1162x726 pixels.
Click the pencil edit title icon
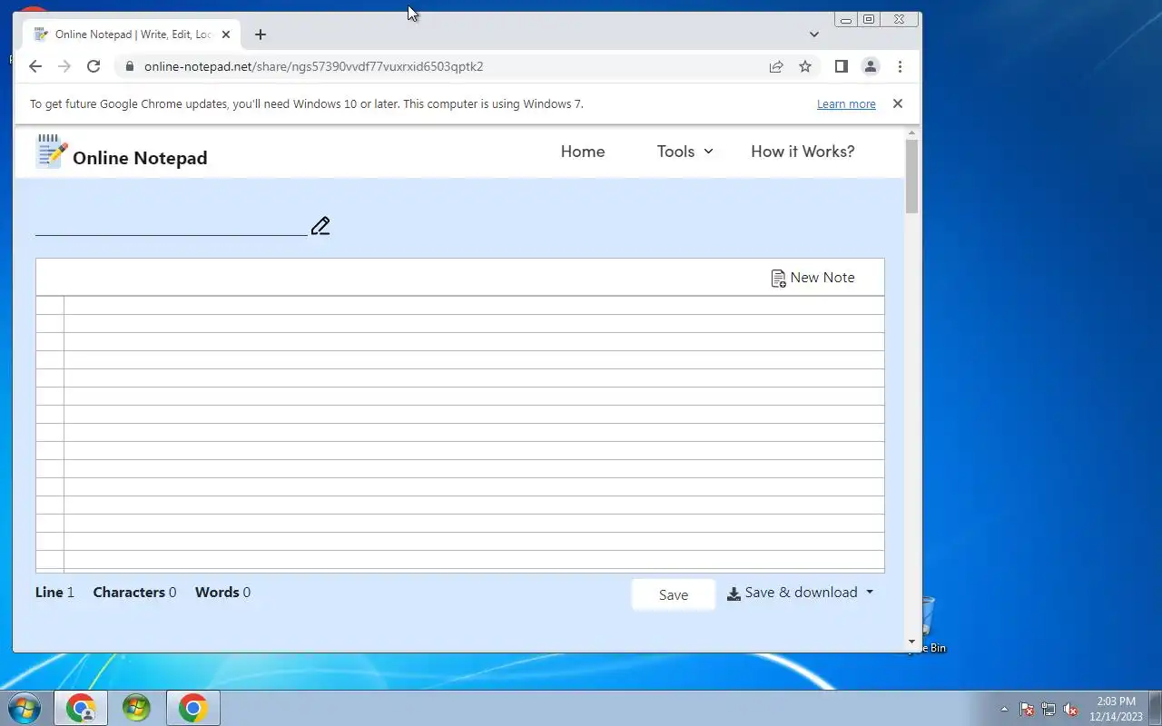pyautogui.click(x=320, y=226)
